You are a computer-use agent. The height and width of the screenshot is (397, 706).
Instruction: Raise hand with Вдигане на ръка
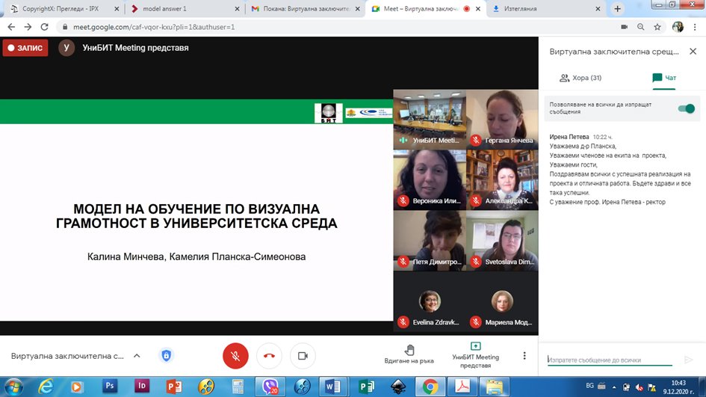tap(409, 354)
